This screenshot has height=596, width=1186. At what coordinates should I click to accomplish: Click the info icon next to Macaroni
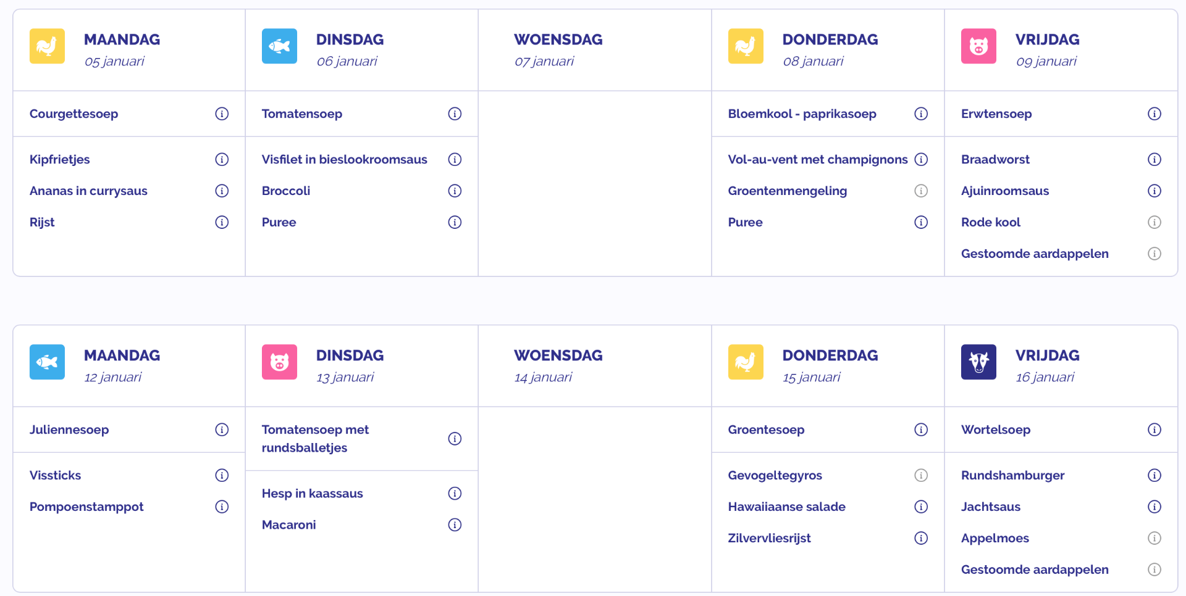[x=455, y=524]
